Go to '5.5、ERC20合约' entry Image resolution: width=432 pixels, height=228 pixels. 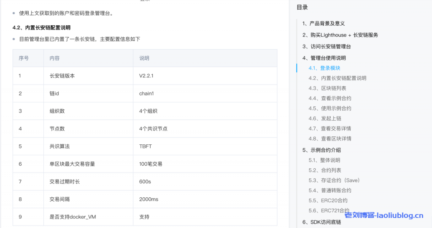(x=328, y=201)
